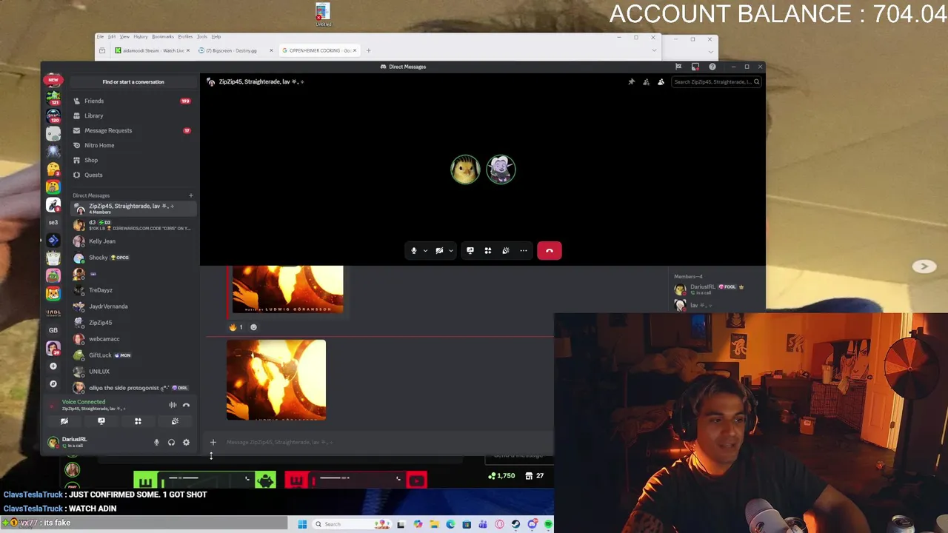The width and height of the screenshot is (948, 533).
Task: Open the se3 server
Action: point(53,222)
